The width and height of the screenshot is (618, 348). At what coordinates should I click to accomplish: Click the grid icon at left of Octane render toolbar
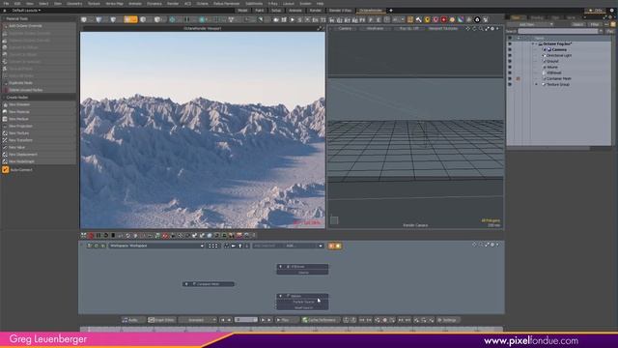[x=84, y=236]
